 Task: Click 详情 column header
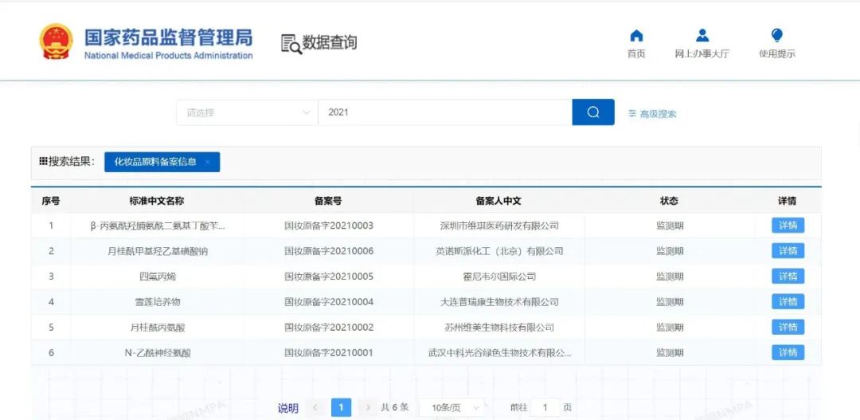click(787, 201)
